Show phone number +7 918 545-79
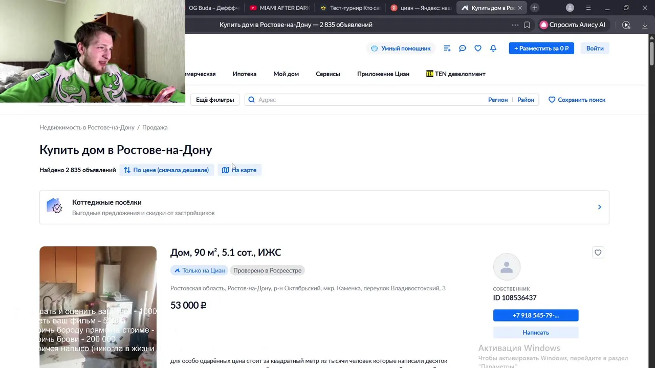655x368 pixels. tap(536, 315)
